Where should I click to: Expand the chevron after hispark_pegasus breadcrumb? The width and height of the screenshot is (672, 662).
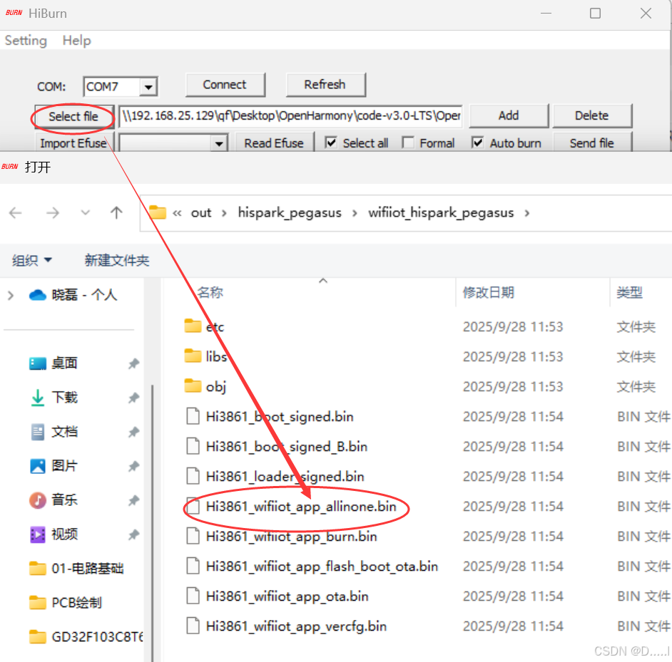[x=355, y=213]
